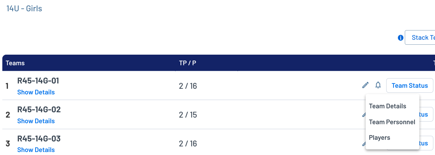Expand Show Details under R45-14G-03
Screen dimensions: 435x155
(36, 150)
